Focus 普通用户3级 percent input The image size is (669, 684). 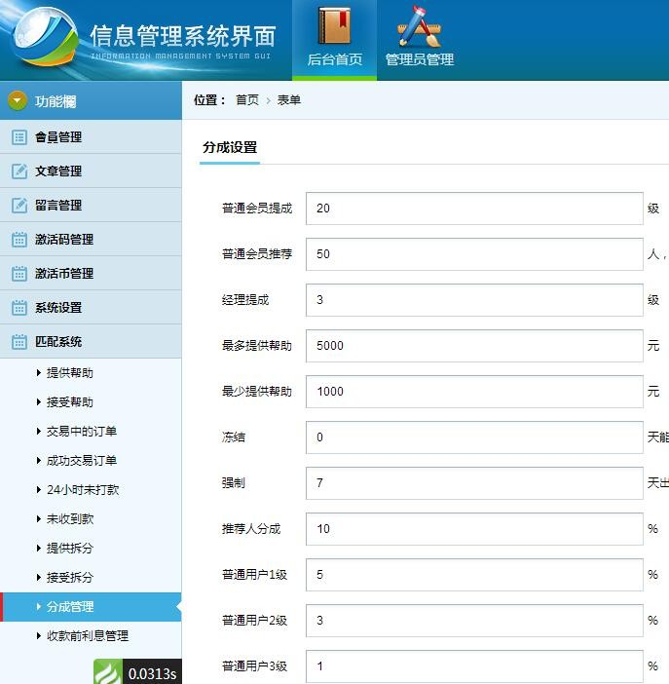[474, 666]
